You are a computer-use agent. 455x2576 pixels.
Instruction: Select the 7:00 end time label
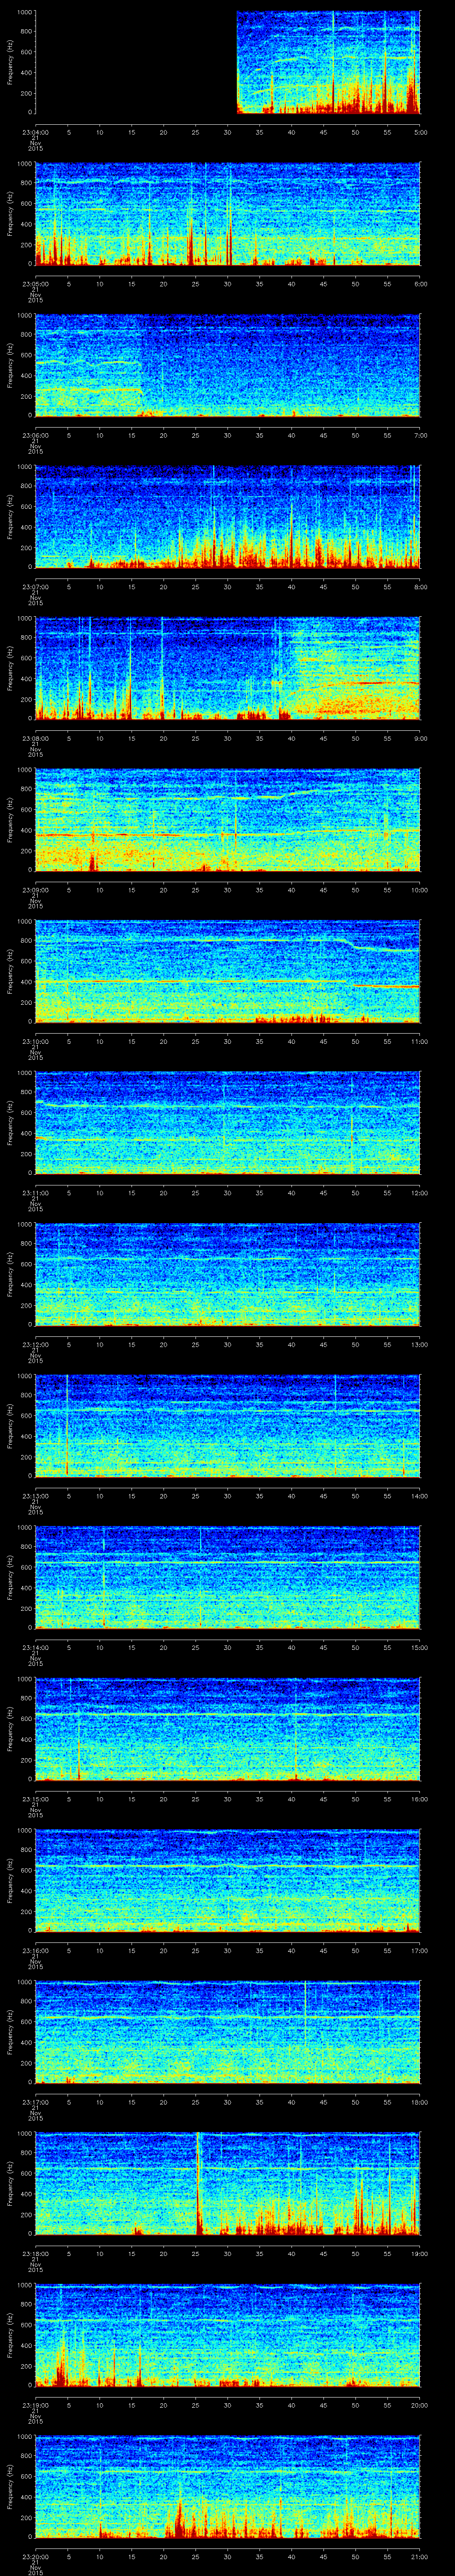point(421,436)
